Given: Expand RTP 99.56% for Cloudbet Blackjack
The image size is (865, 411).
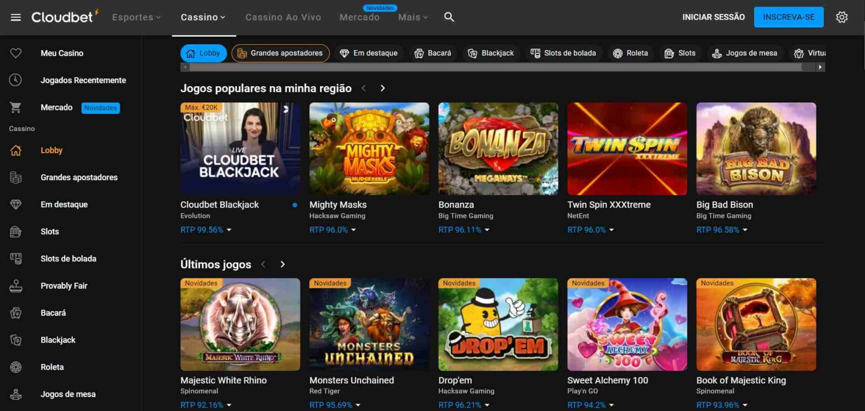Looking at the screenshot, I should coord(206,230).
